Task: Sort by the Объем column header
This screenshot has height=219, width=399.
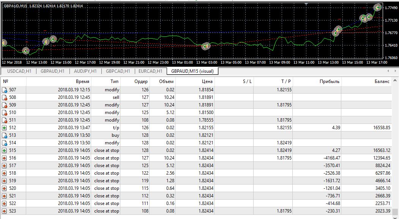Action: click(162, 81)
